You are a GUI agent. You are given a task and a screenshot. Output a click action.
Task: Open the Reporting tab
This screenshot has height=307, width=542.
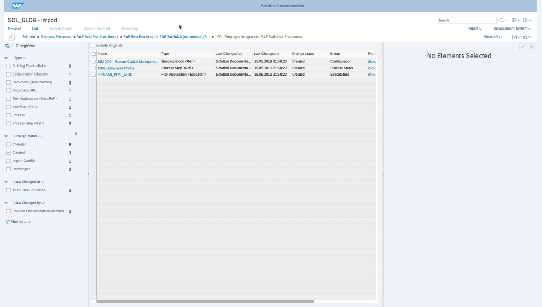pyautogui.click(x=130, y=29)
